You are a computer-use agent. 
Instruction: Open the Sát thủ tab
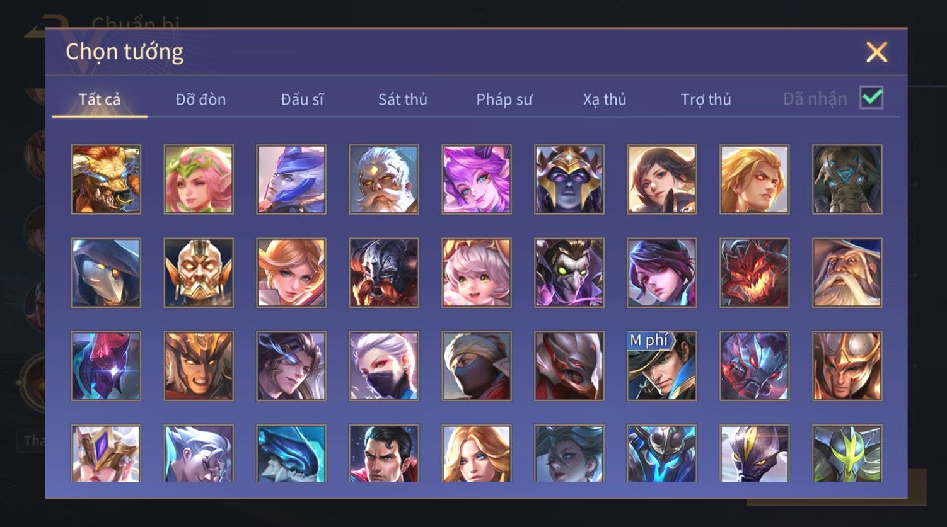[403, 99]
